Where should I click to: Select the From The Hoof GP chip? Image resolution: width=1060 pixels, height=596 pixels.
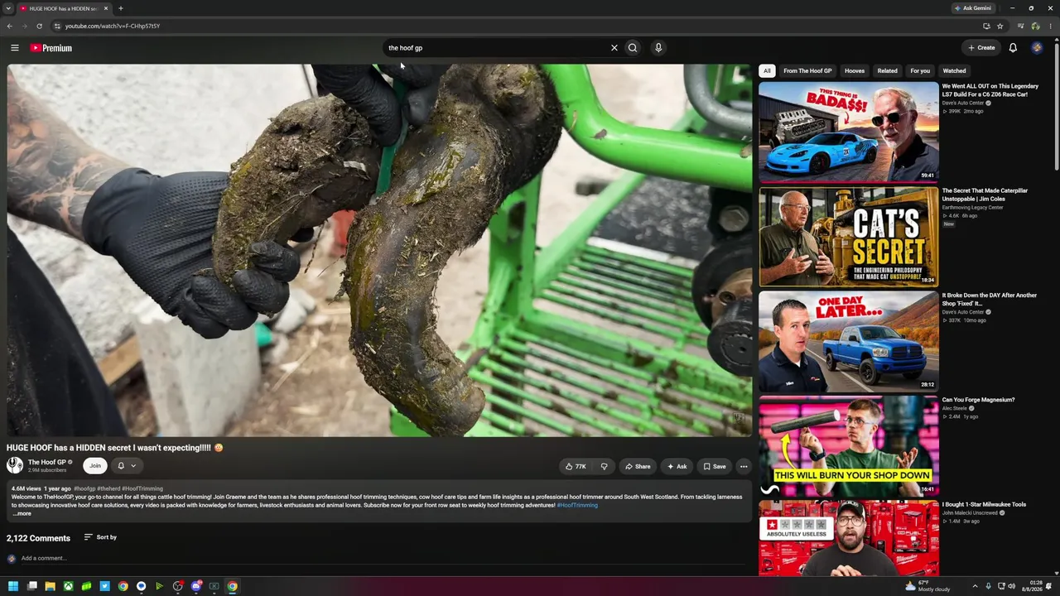click(x=807, y=71)
